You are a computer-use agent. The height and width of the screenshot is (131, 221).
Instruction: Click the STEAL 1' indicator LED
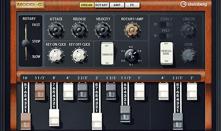[155, 24]
